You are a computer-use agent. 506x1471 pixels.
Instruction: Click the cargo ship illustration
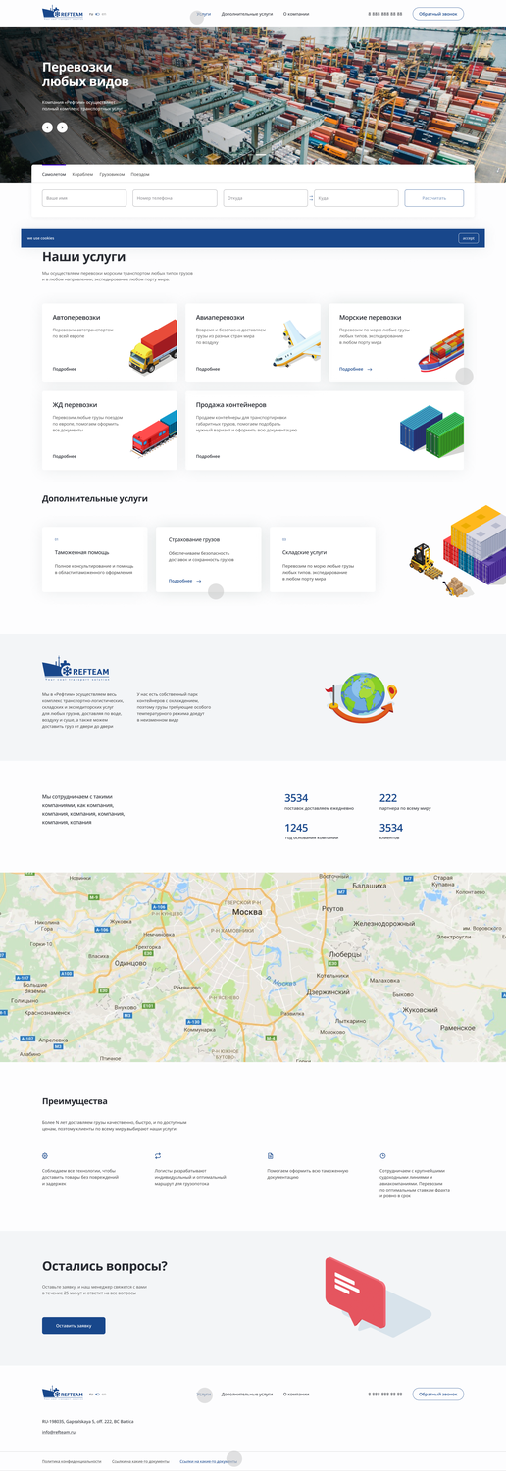pos(441,348)
